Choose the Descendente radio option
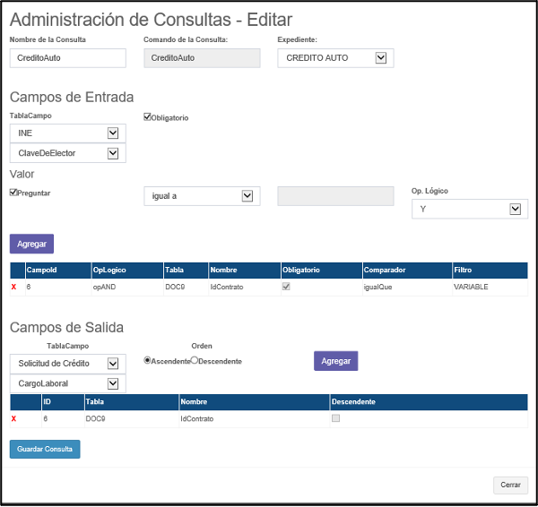Screen dimensions: 538x507 click(x=195, y=360)
